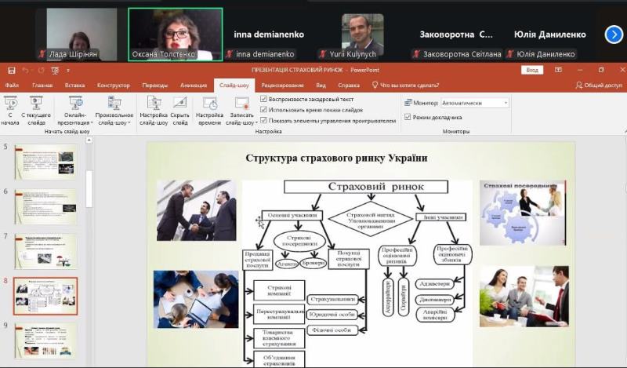The image size is (627, 368).
Task: Click muted mic icon next to Лада Шірінян
Action: pos(42,54)
